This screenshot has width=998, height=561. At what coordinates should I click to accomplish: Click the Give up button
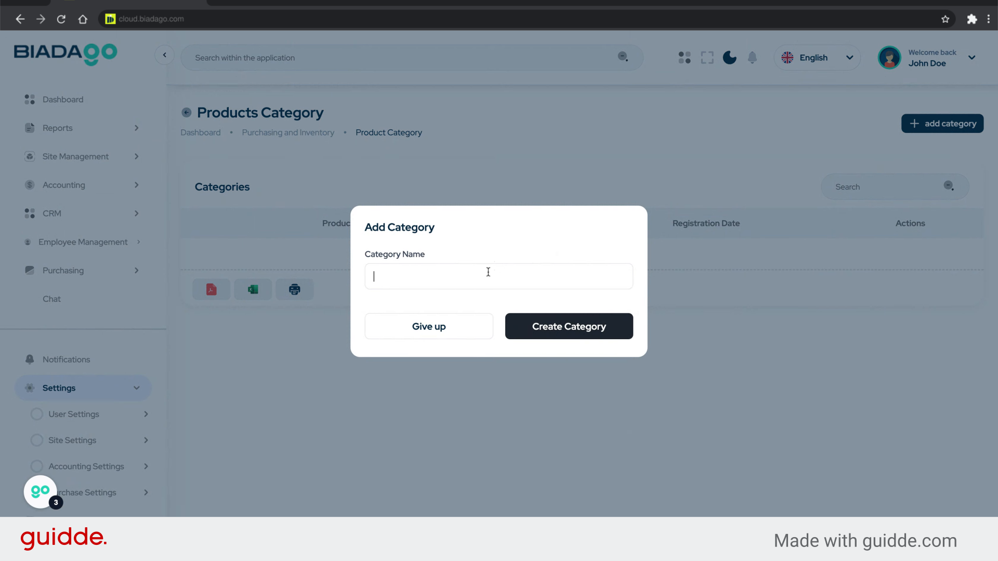(428, 326)
